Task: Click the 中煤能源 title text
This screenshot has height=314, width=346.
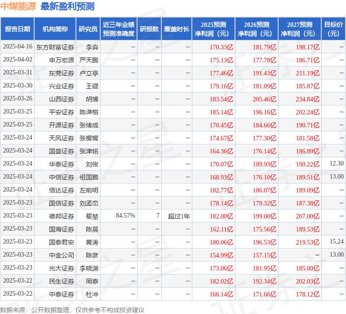Action: [x=18, y=6]
